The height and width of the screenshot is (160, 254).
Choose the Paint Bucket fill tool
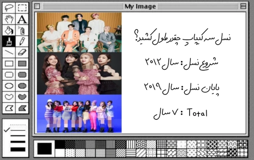click(x=9, y=30)
